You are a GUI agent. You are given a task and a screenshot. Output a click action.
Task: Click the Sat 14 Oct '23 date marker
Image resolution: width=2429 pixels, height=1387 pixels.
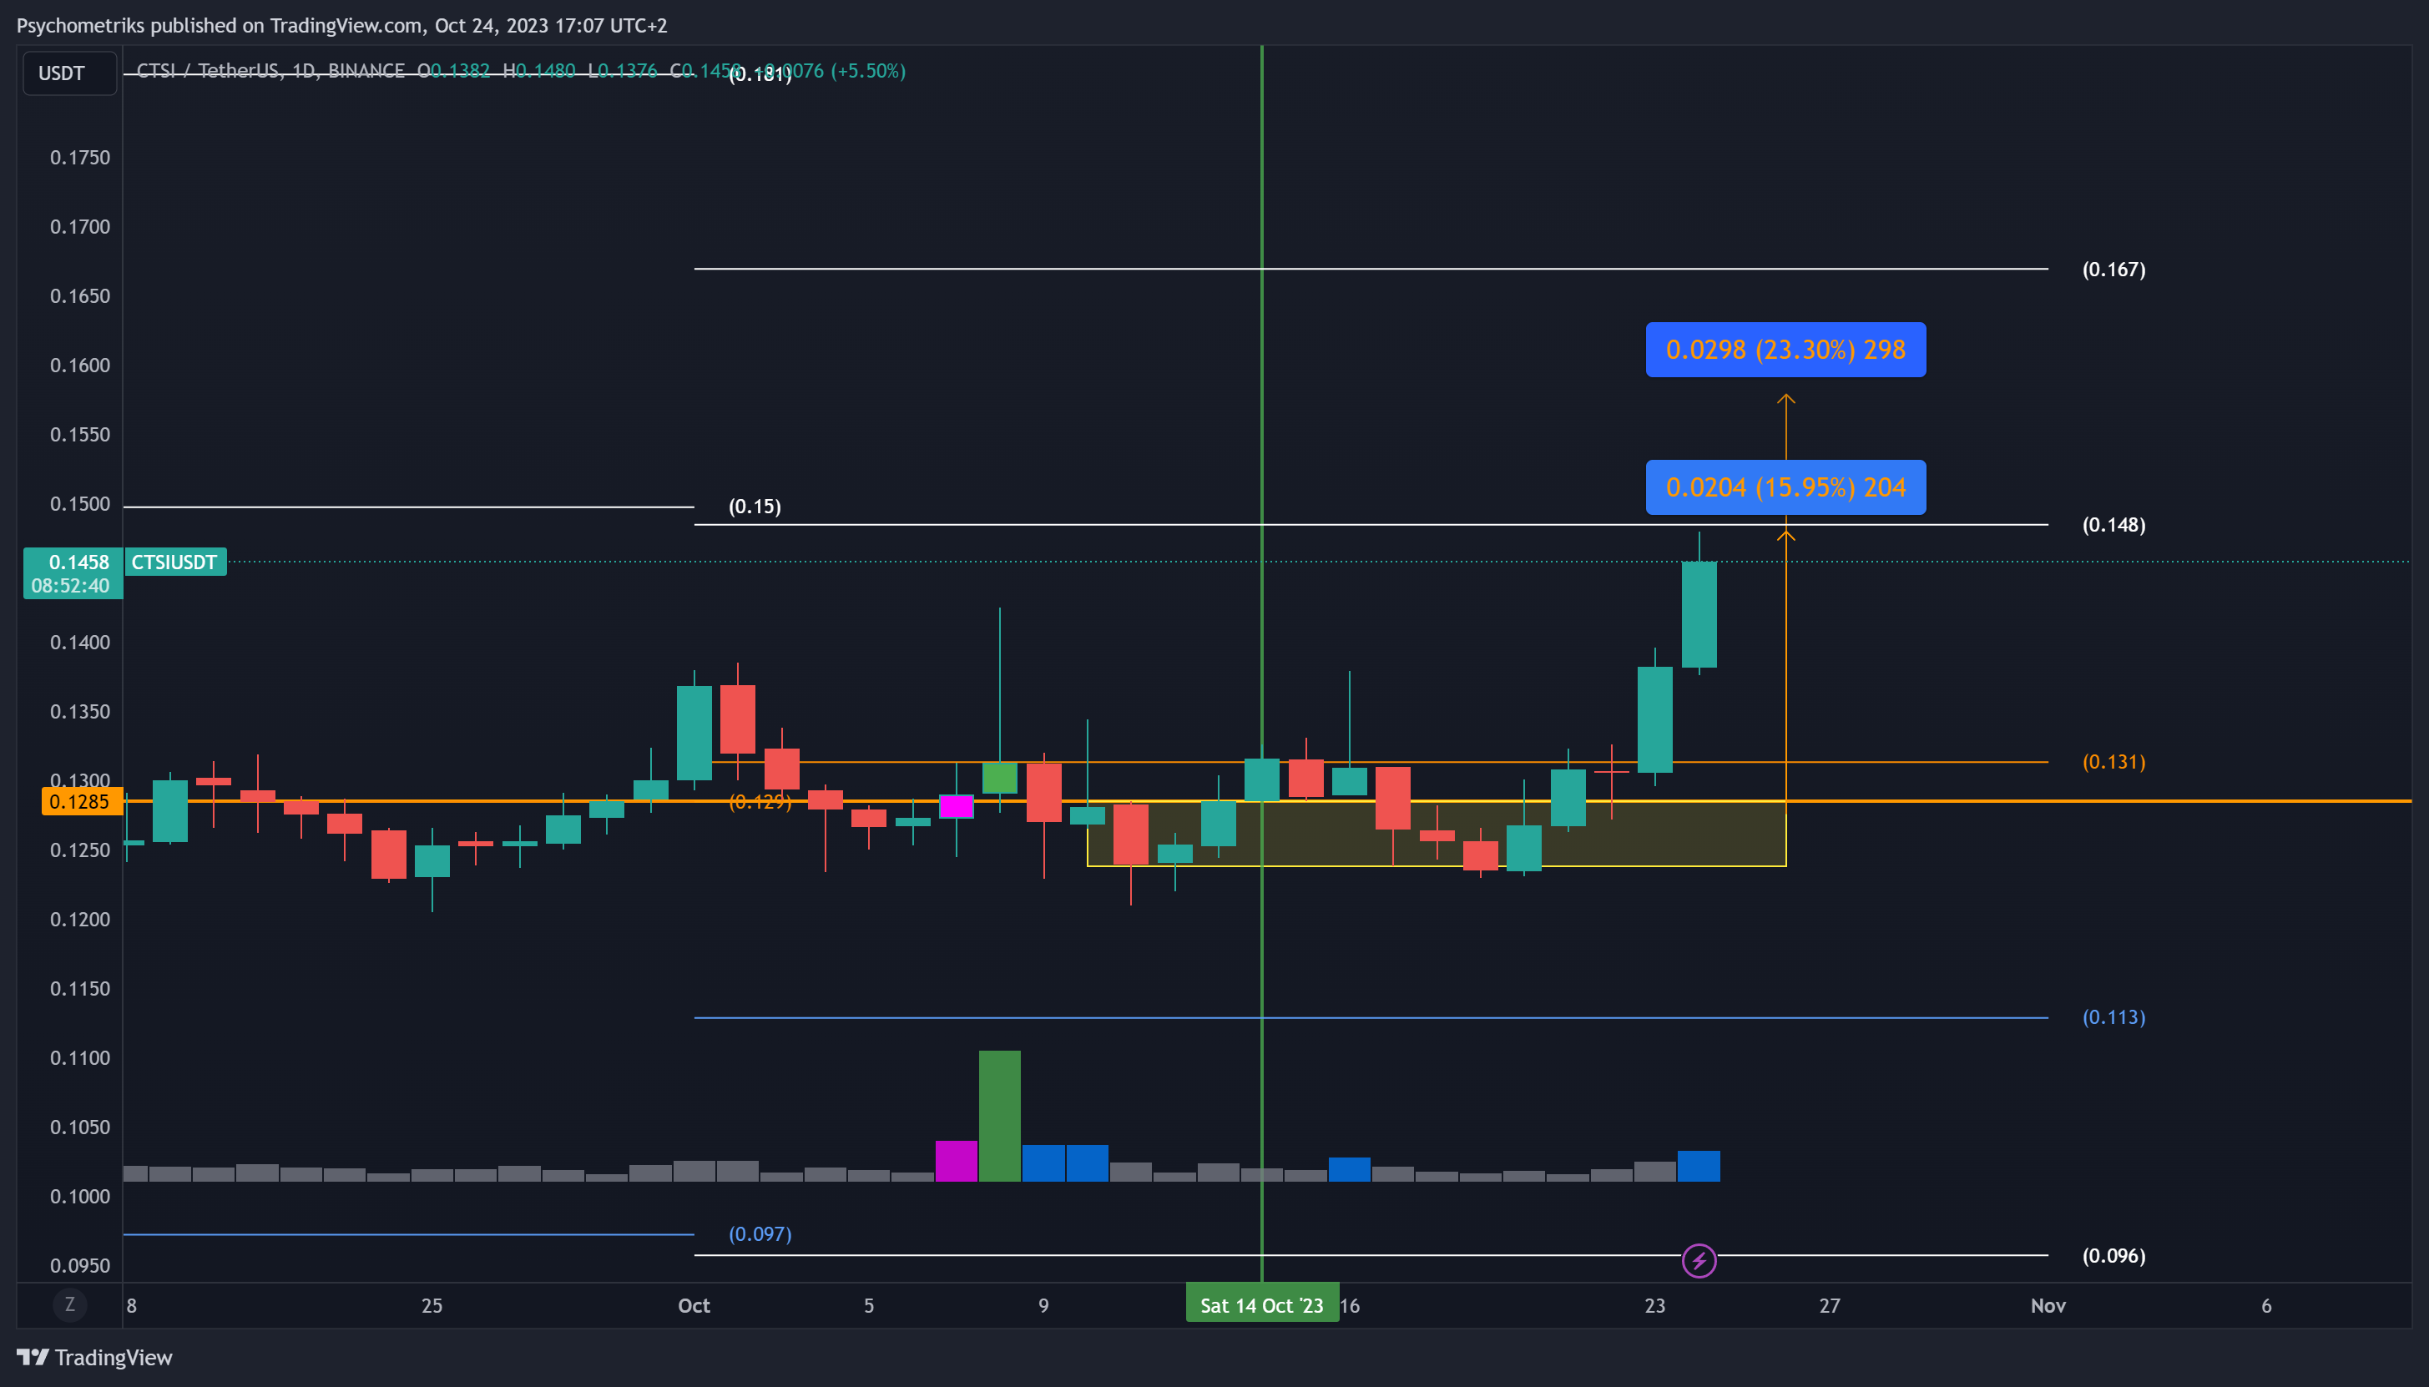coord(1261,1305)
